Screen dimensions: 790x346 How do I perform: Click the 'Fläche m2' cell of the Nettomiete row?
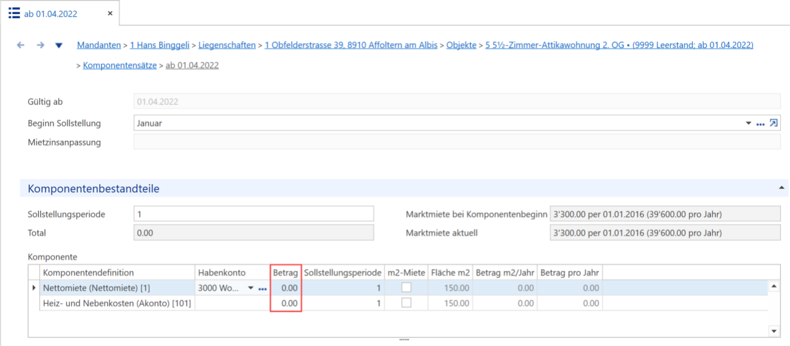pyautogui.click(x=450, y=288)
